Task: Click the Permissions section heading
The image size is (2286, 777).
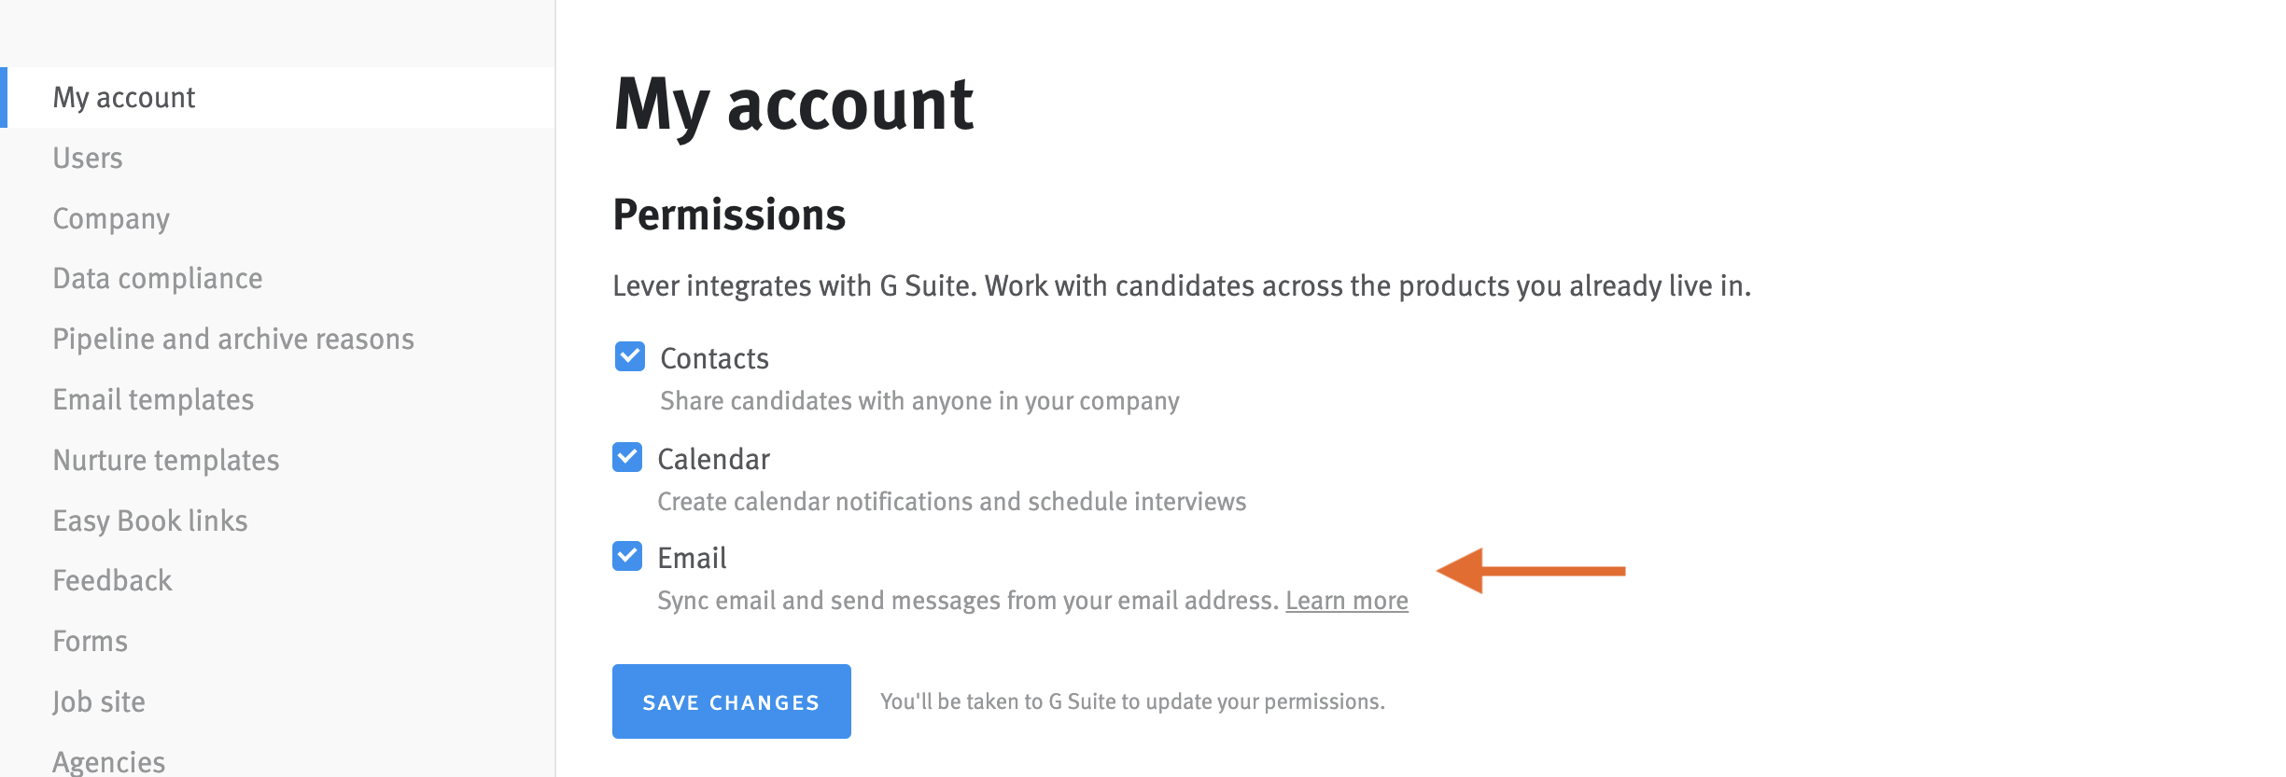Action: [x=729, y=214]
